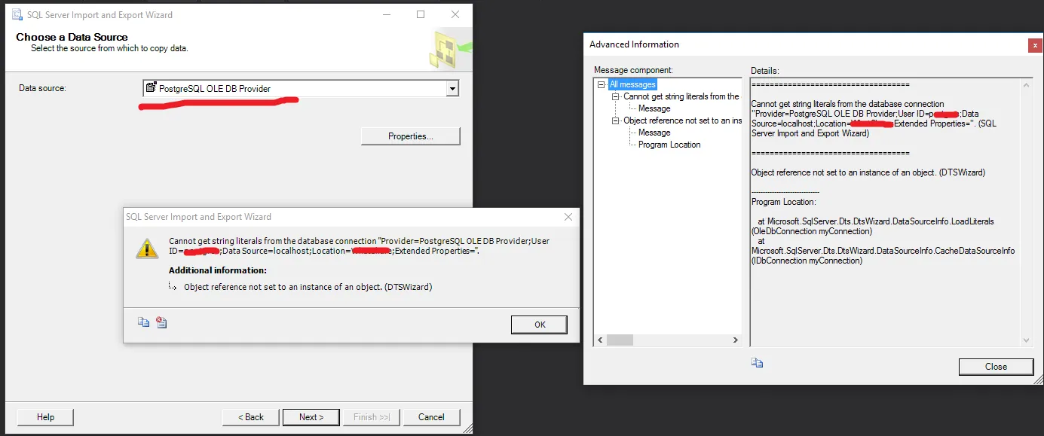Click the Details pane scroll up arrow

point(1026,85)
